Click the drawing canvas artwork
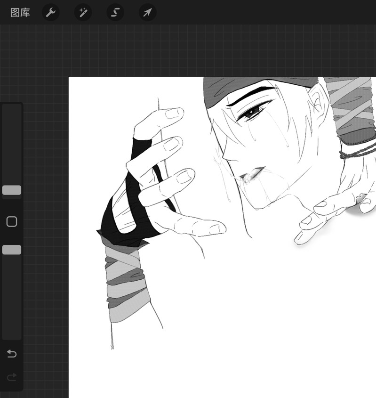The image size is (376, 398). pyautogui.click(x=222, y=237)
